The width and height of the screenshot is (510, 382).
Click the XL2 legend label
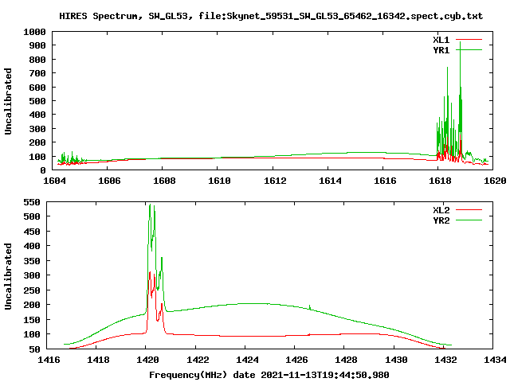click(x=441, y=210)
